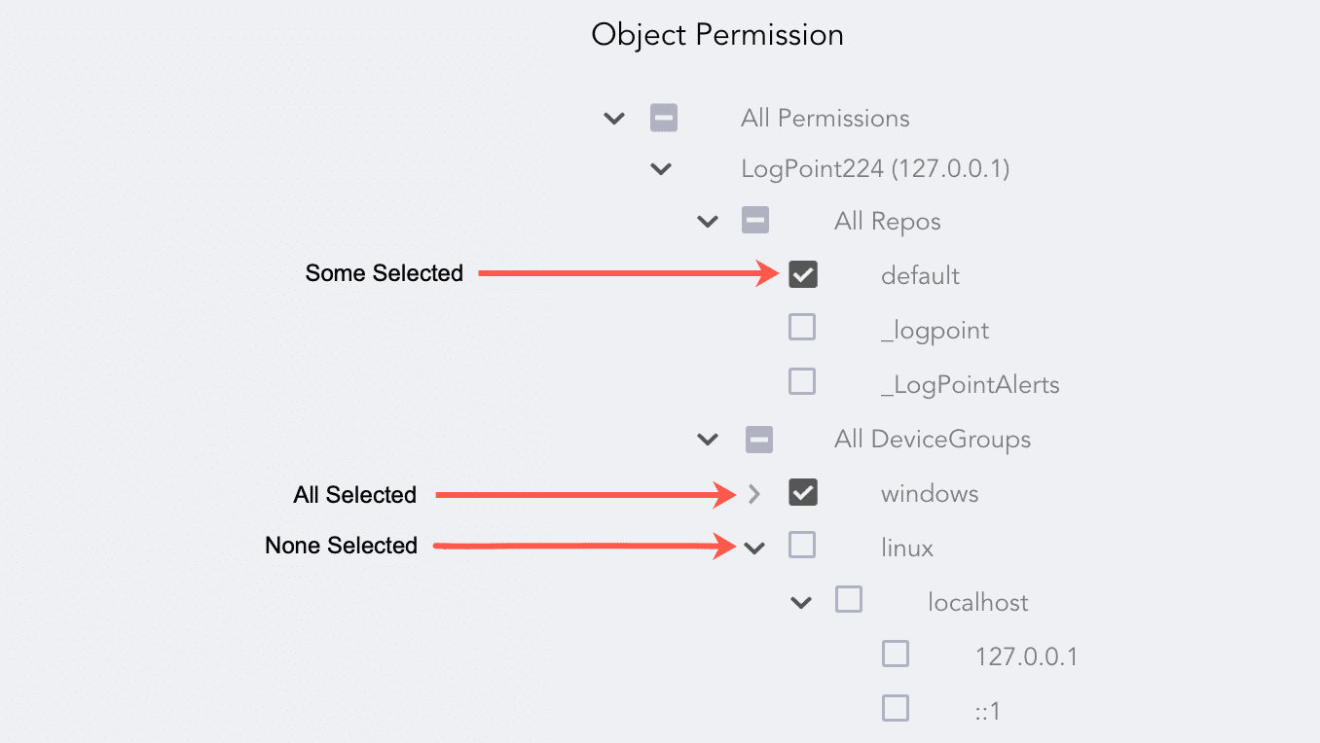Click the ::1 address label
This screenshot has height=743, width=1320.
pos(987,709)
